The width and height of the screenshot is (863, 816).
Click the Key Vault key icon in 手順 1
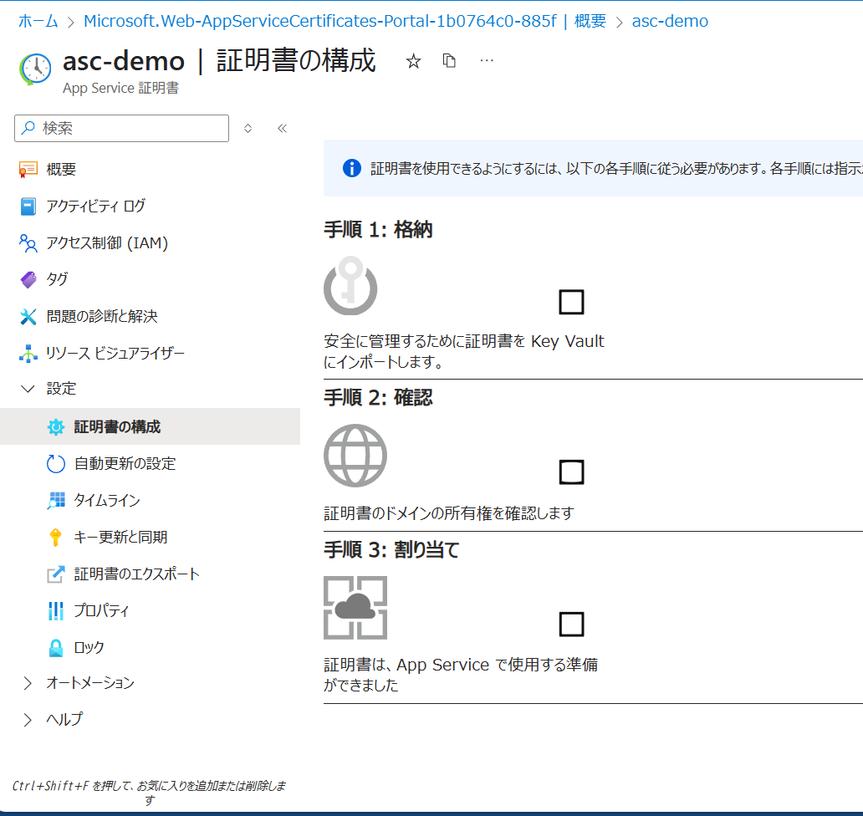tap(350, 286)
